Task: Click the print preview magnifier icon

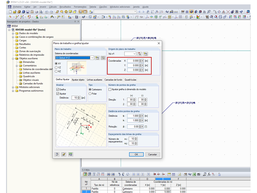Action: 41,12
